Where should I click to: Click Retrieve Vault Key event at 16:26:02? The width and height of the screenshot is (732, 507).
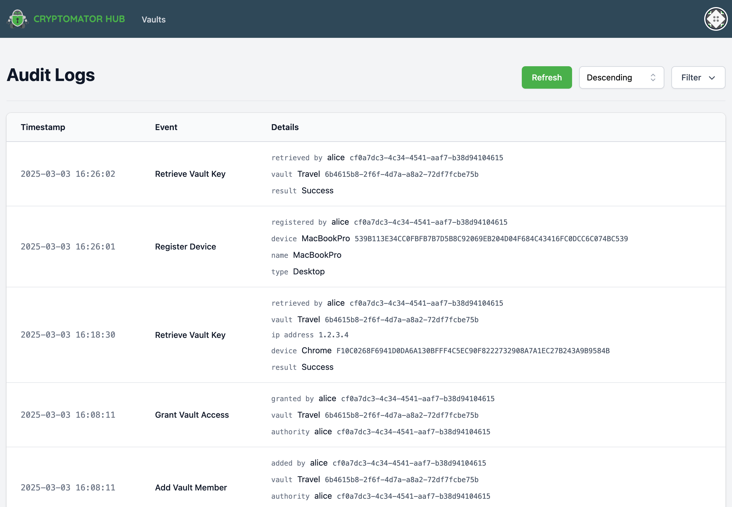tap(190, 174)
